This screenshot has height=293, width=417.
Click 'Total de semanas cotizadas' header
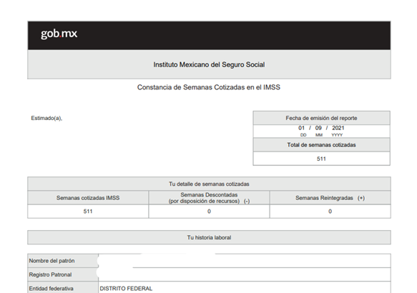point(321,145)
